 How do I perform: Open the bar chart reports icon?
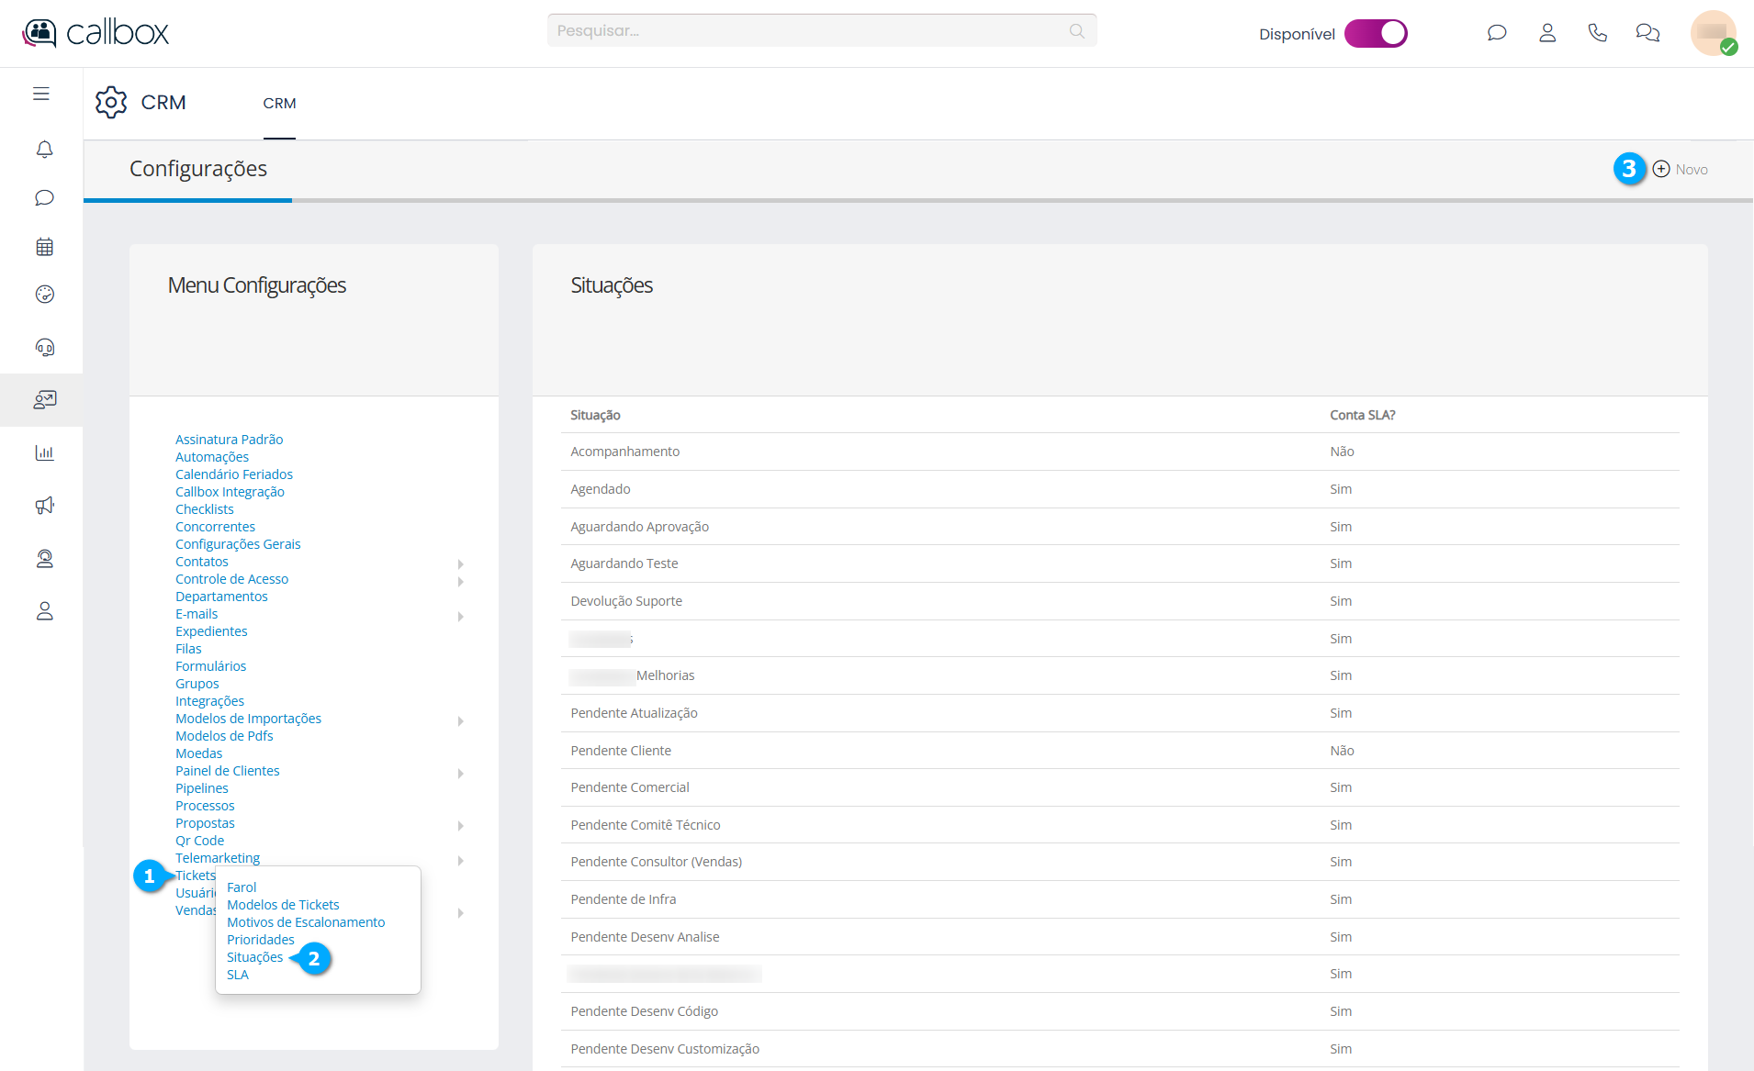[x=44, y=452]
